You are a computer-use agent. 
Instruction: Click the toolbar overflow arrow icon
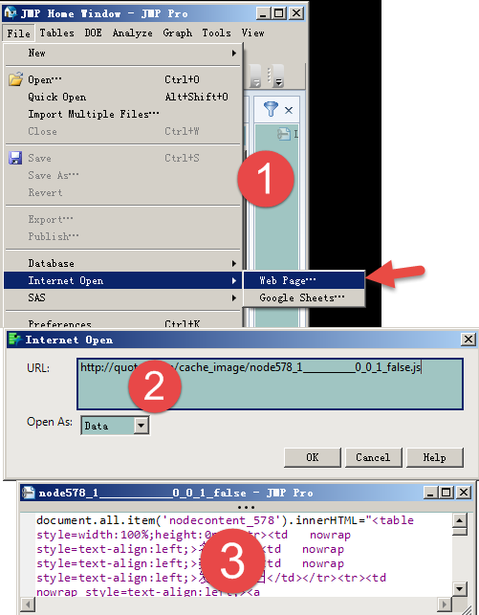[x=278, y=77]
